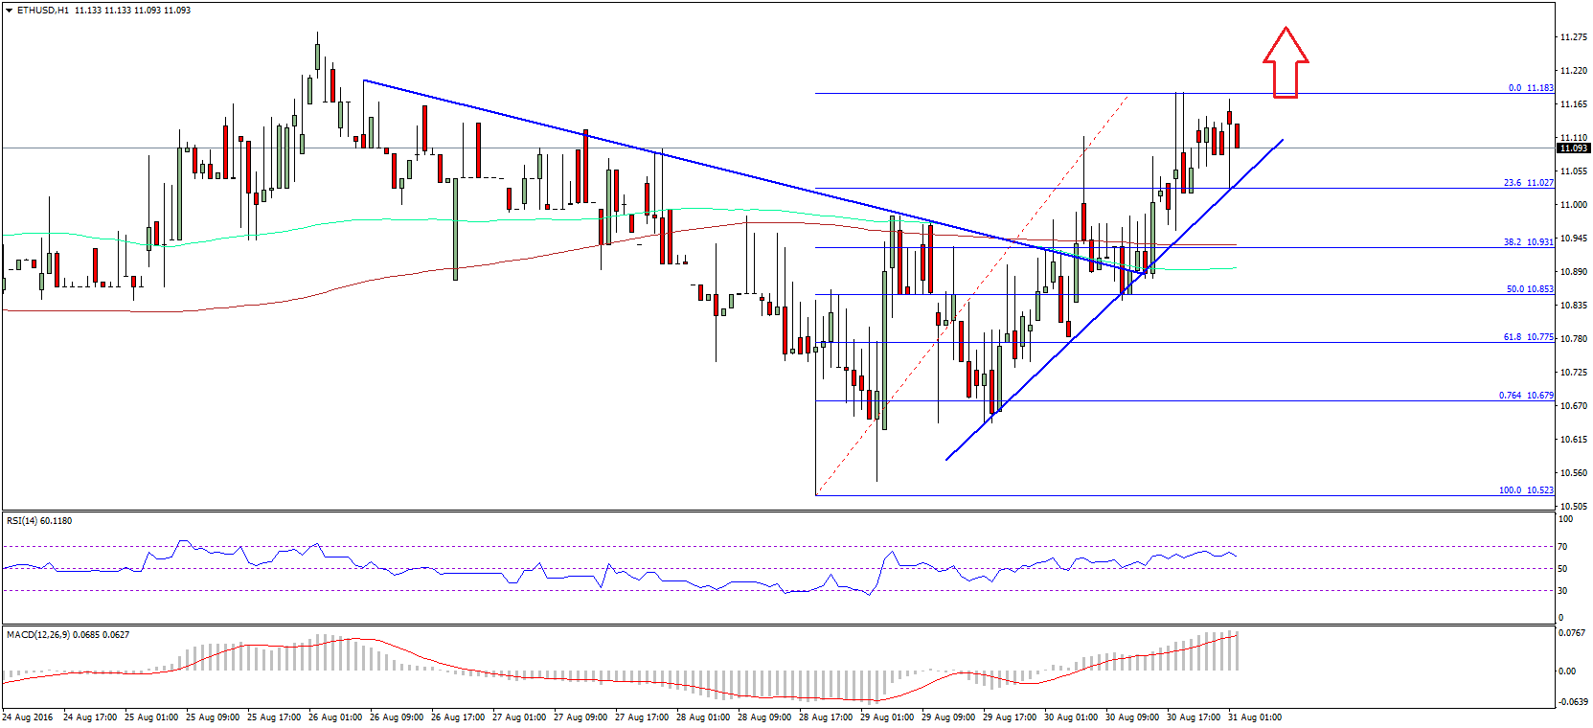
Task: Click 11.165 on the price axis
Action: tap(1574, 104)
